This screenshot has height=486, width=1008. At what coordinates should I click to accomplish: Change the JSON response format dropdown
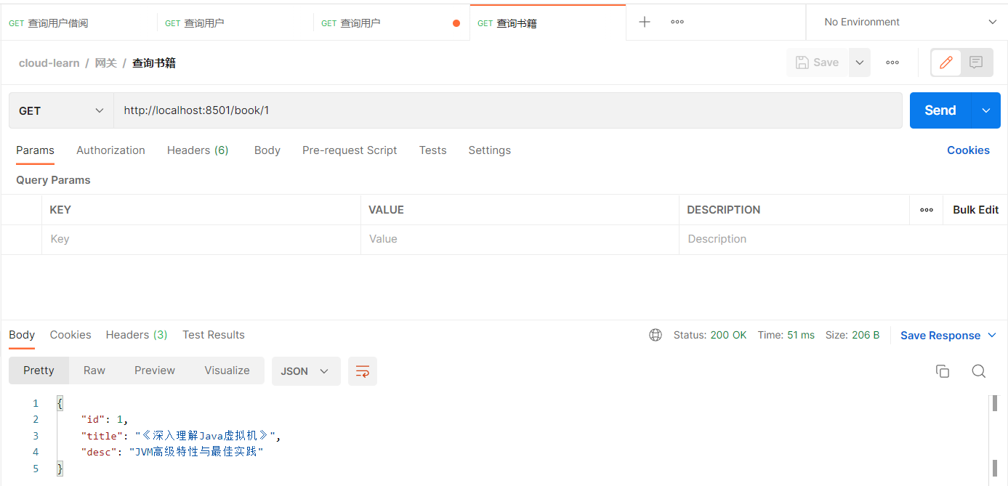point(306,371)
